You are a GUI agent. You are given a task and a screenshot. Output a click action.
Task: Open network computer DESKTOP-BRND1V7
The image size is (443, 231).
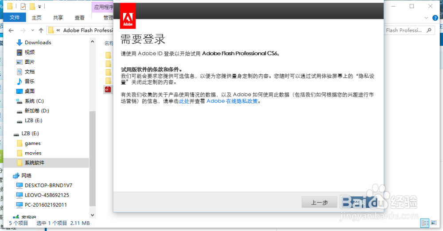(x=48, y=185)
